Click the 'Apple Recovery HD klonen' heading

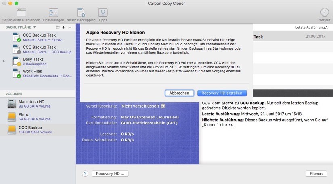115,33
